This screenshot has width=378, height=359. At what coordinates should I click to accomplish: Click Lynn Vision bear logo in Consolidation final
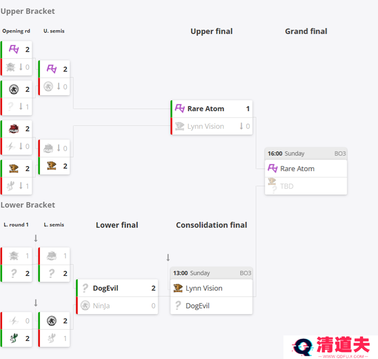(178, 288)
